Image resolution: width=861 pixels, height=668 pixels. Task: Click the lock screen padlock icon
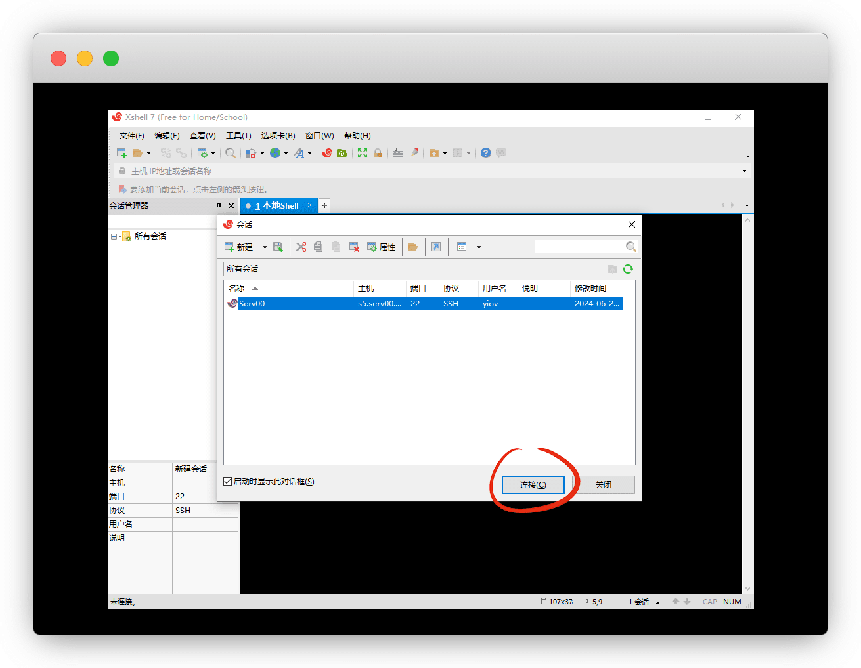pos(378,153)
